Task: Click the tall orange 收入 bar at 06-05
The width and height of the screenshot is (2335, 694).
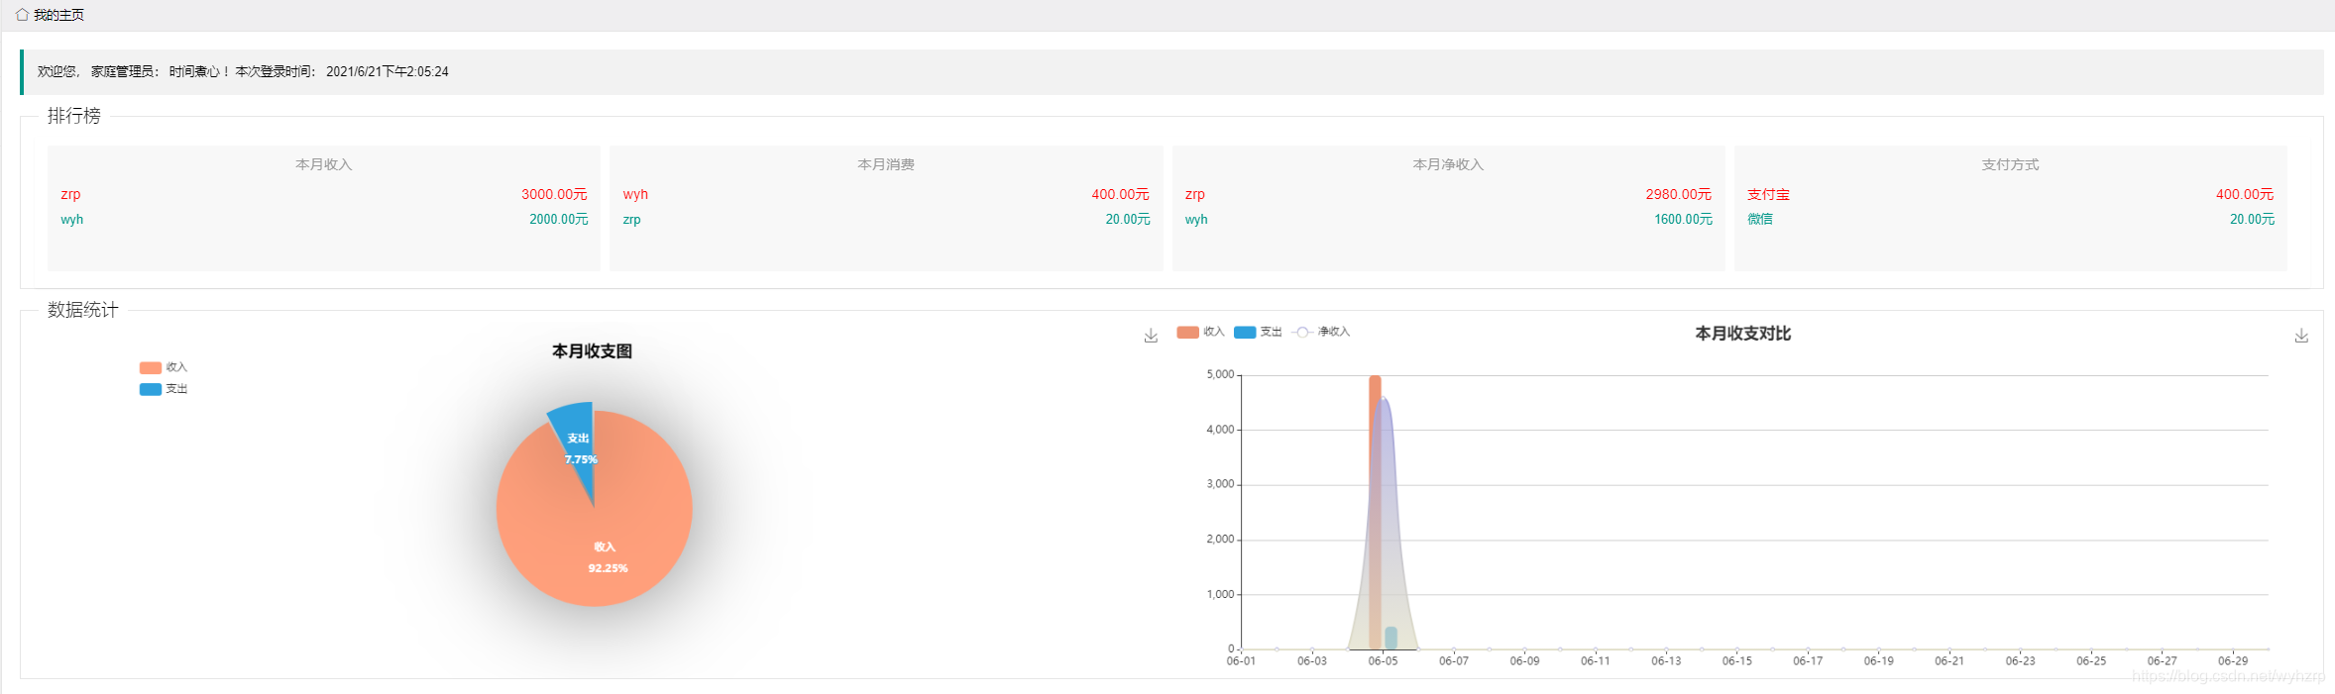Action: pyautogui.click(x=1375, y=512)
